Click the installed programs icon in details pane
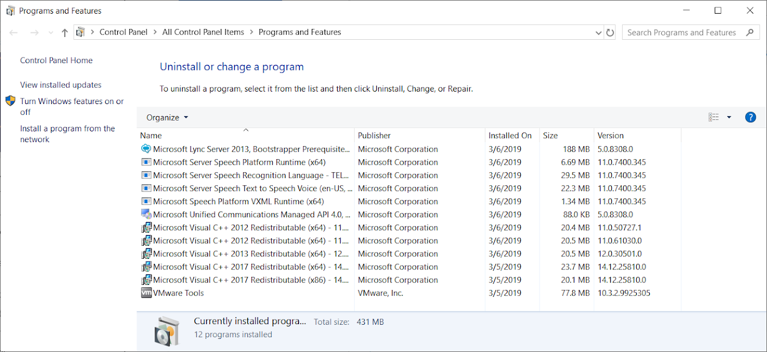 click(x=167, y=330)
